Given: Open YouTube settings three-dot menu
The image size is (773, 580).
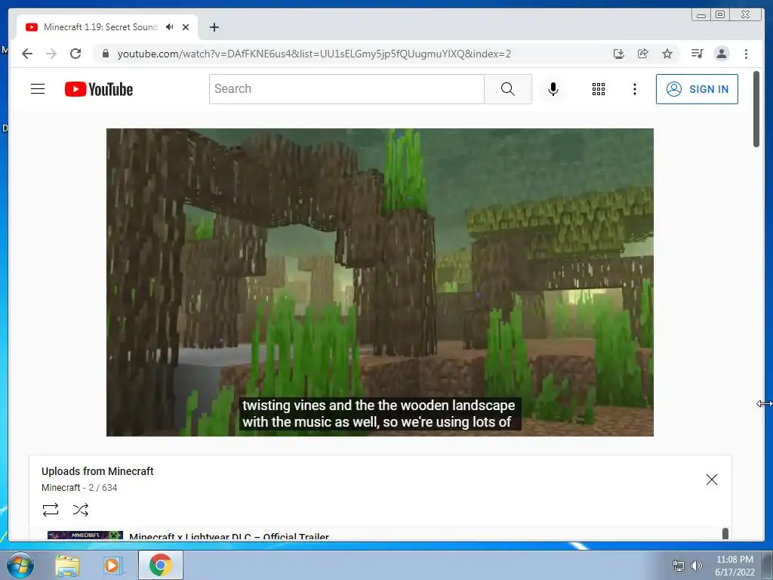Looking at the screenshot, I should pos(634,89).
